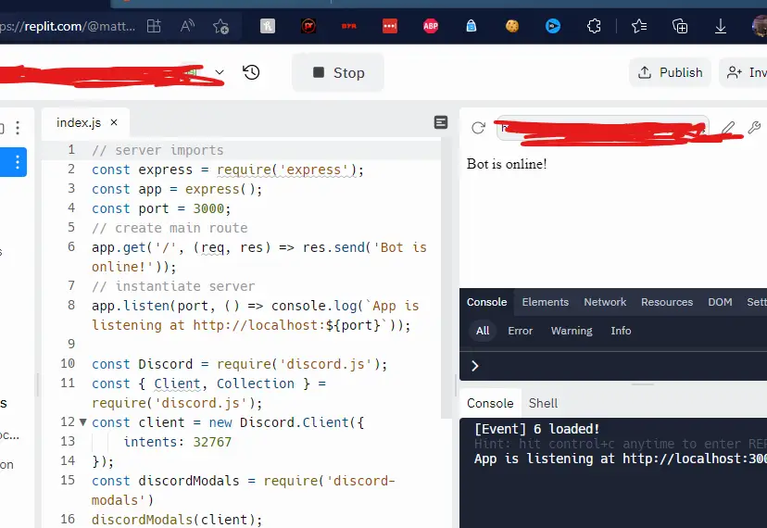The height and width of the screenshot is (528, 767).
Task: Open the shopping bag extension icon
Action: [472, 26]
